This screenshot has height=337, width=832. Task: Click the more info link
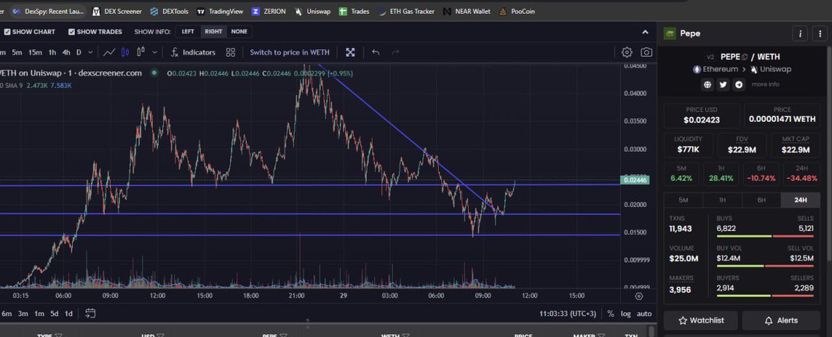pyautogui.click(x=765, y=85)
